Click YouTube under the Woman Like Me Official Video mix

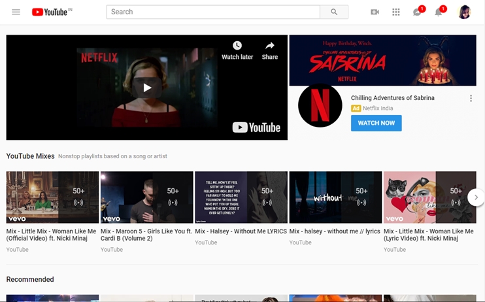click(x=17, y=250)
